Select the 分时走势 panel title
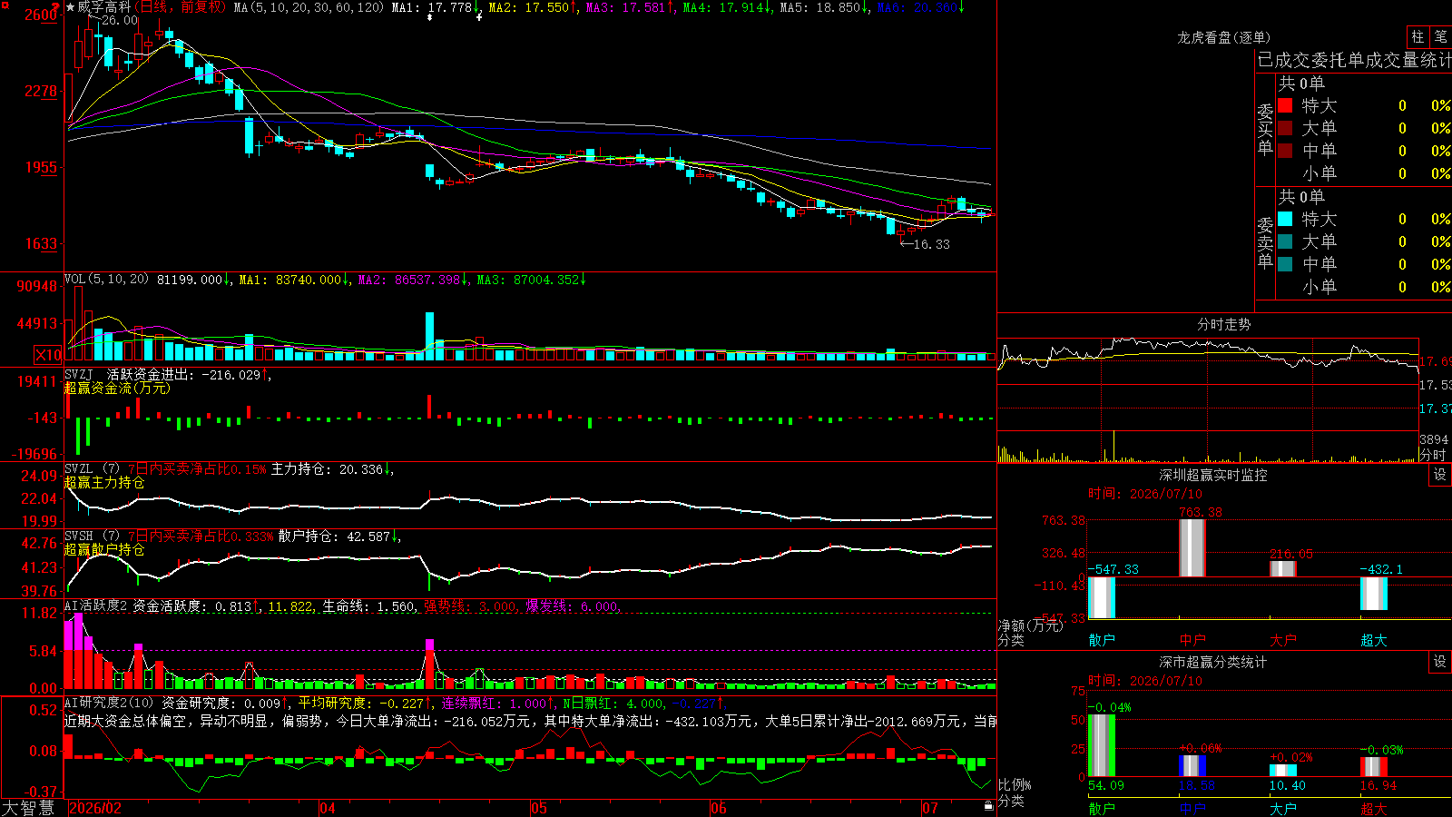The image size is (1452, 817). click(1224, 324)
